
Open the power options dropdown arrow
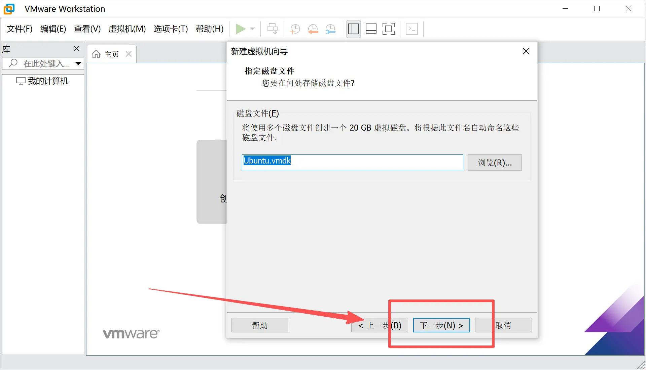pyautogui.click(x=253, y=29)
